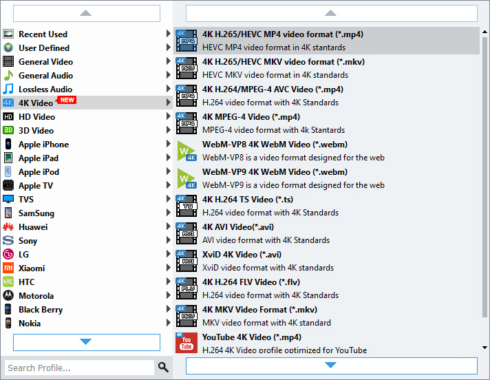Expand the Apple iPhone submenu arrow

click(x=168, y=143)
